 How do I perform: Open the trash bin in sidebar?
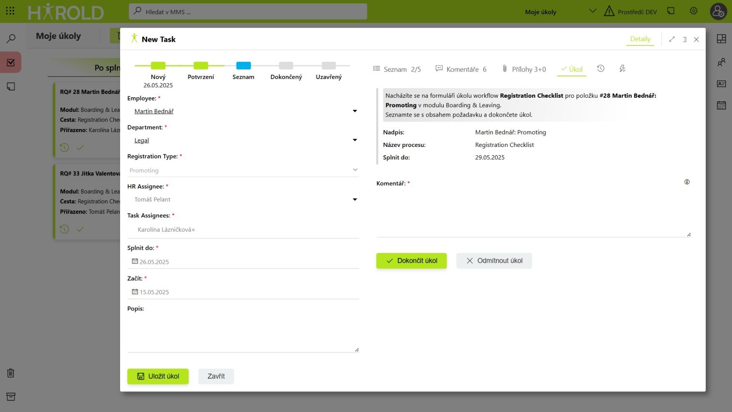(x=11, y=373)
